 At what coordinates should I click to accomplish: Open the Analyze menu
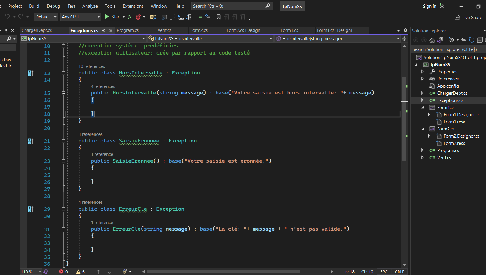pyautogui.click(x=90, y=6)
